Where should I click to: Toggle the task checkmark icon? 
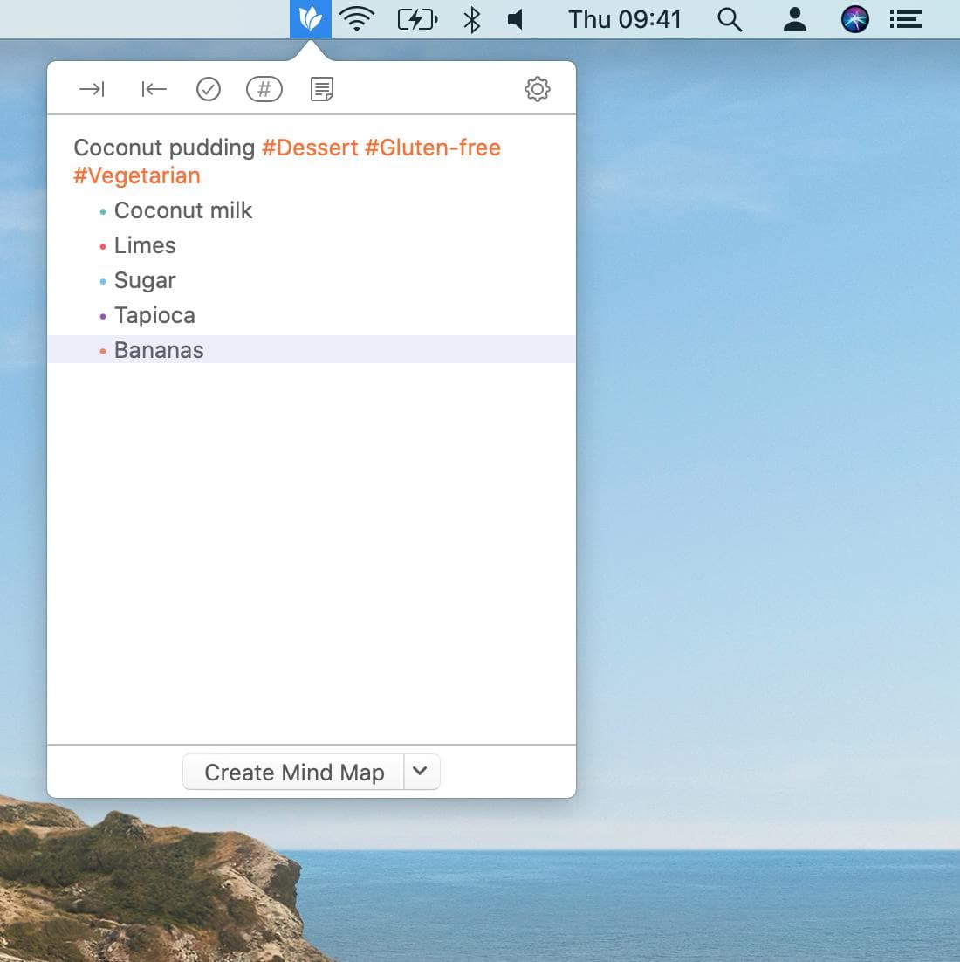[x=209, y=88]
